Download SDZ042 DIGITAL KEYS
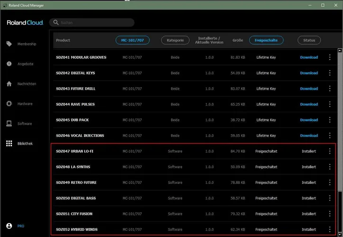This screenshot has height=237, width=343. tap(309, 73)
